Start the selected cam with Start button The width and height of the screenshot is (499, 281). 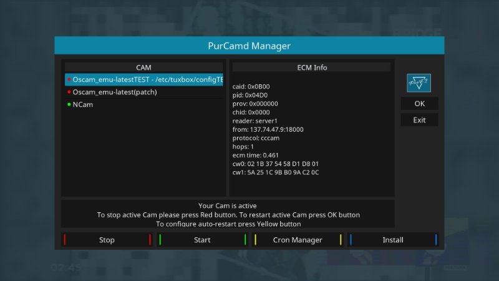click(202, 240)
